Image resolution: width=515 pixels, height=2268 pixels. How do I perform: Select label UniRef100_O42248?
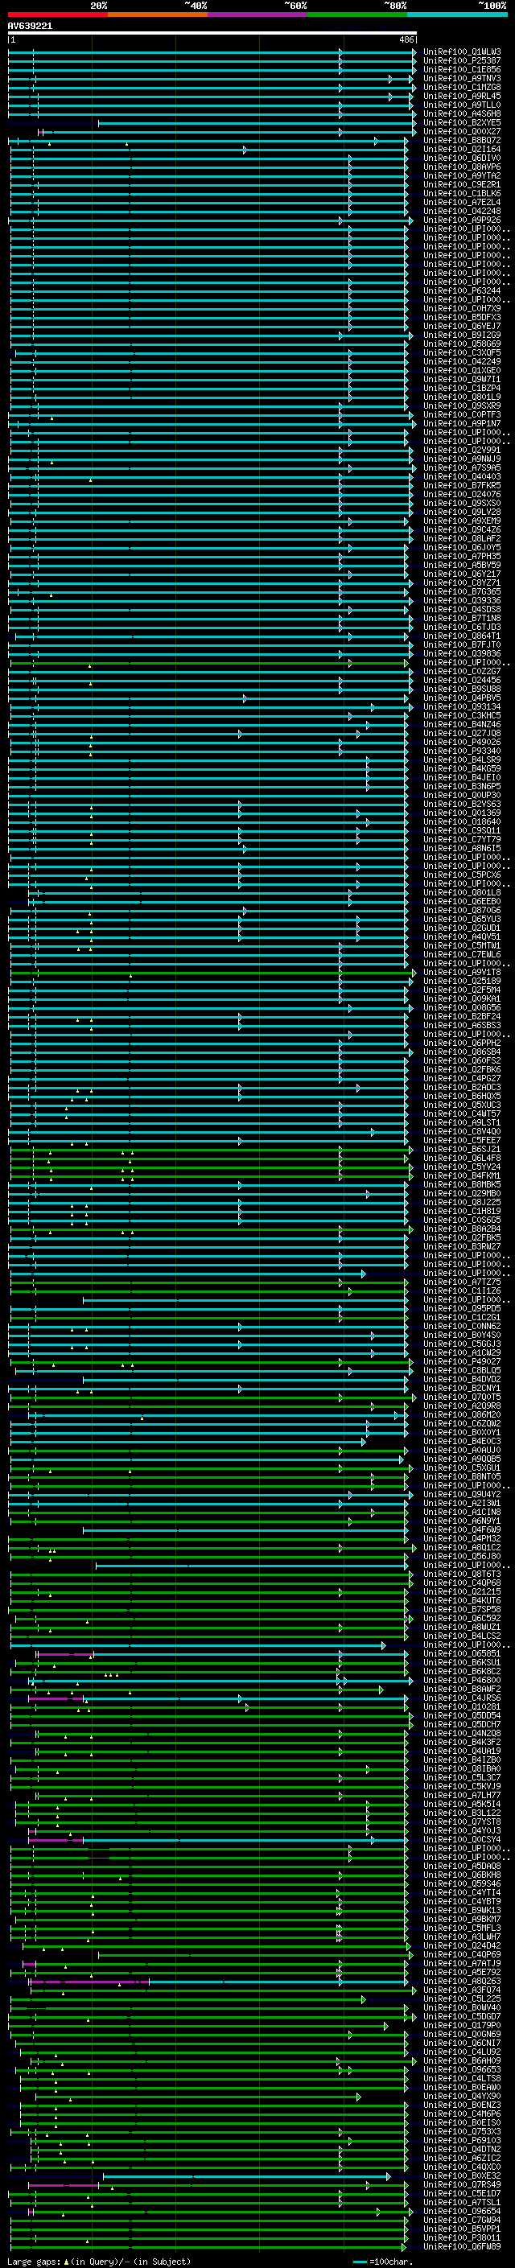tap(462, 212)
